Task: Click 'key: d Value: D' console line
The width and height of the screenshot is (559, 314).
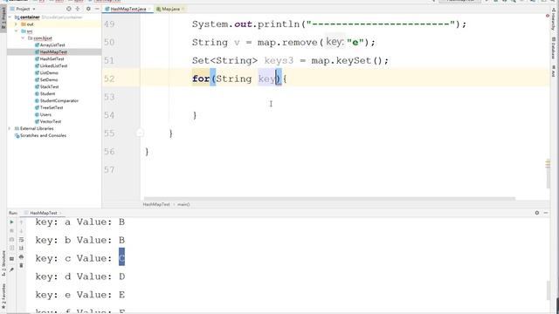Action: click(x=79, y=276)
